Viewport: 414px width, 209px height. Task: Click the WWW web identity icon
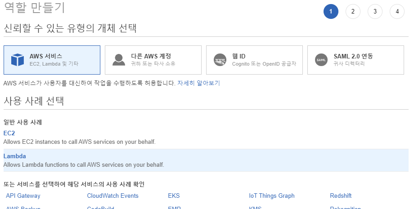(220, 60)
